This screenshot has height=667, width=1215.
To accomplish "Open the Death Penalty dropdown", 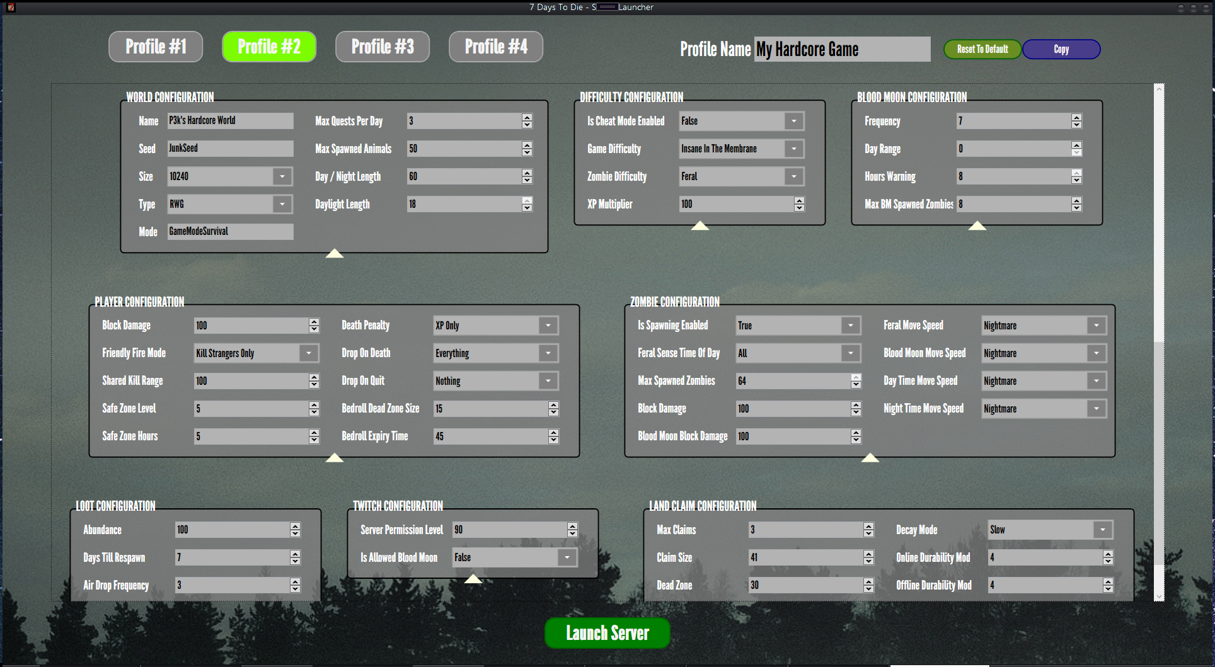I will [x=496, y=326].
